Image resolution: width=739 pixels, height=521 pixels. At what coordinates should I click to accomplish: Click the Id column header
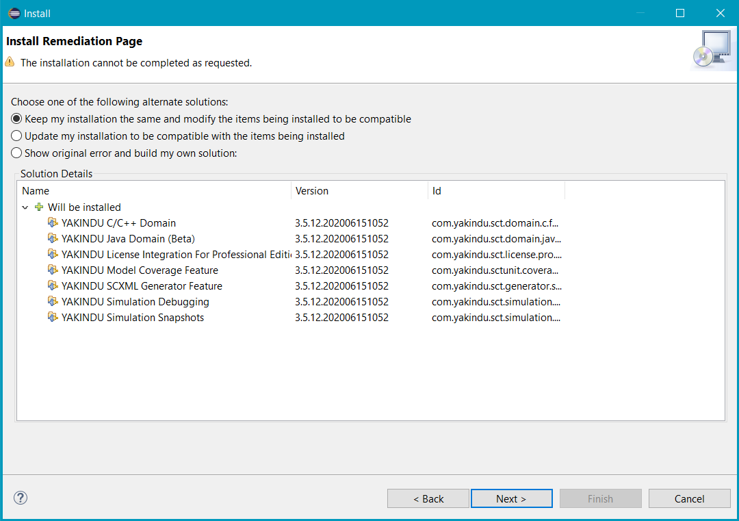coord(496,191)
